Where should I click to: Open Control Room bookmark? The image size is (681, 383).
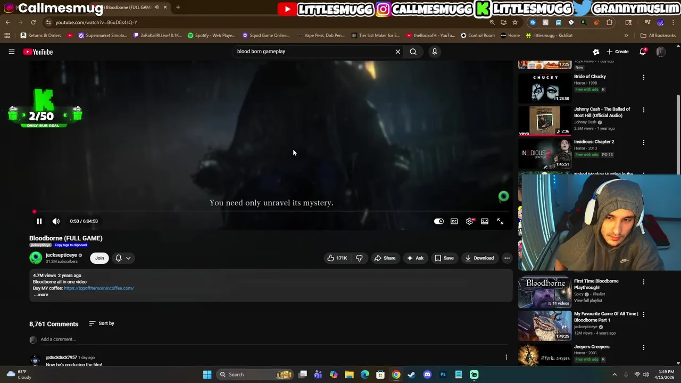click(478, 36)
